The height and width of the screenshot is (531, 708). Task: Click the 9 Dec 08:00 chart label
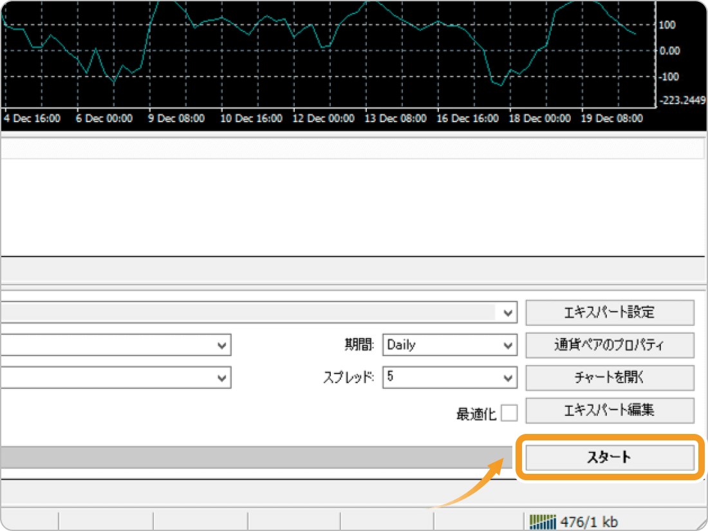[176, 119]
